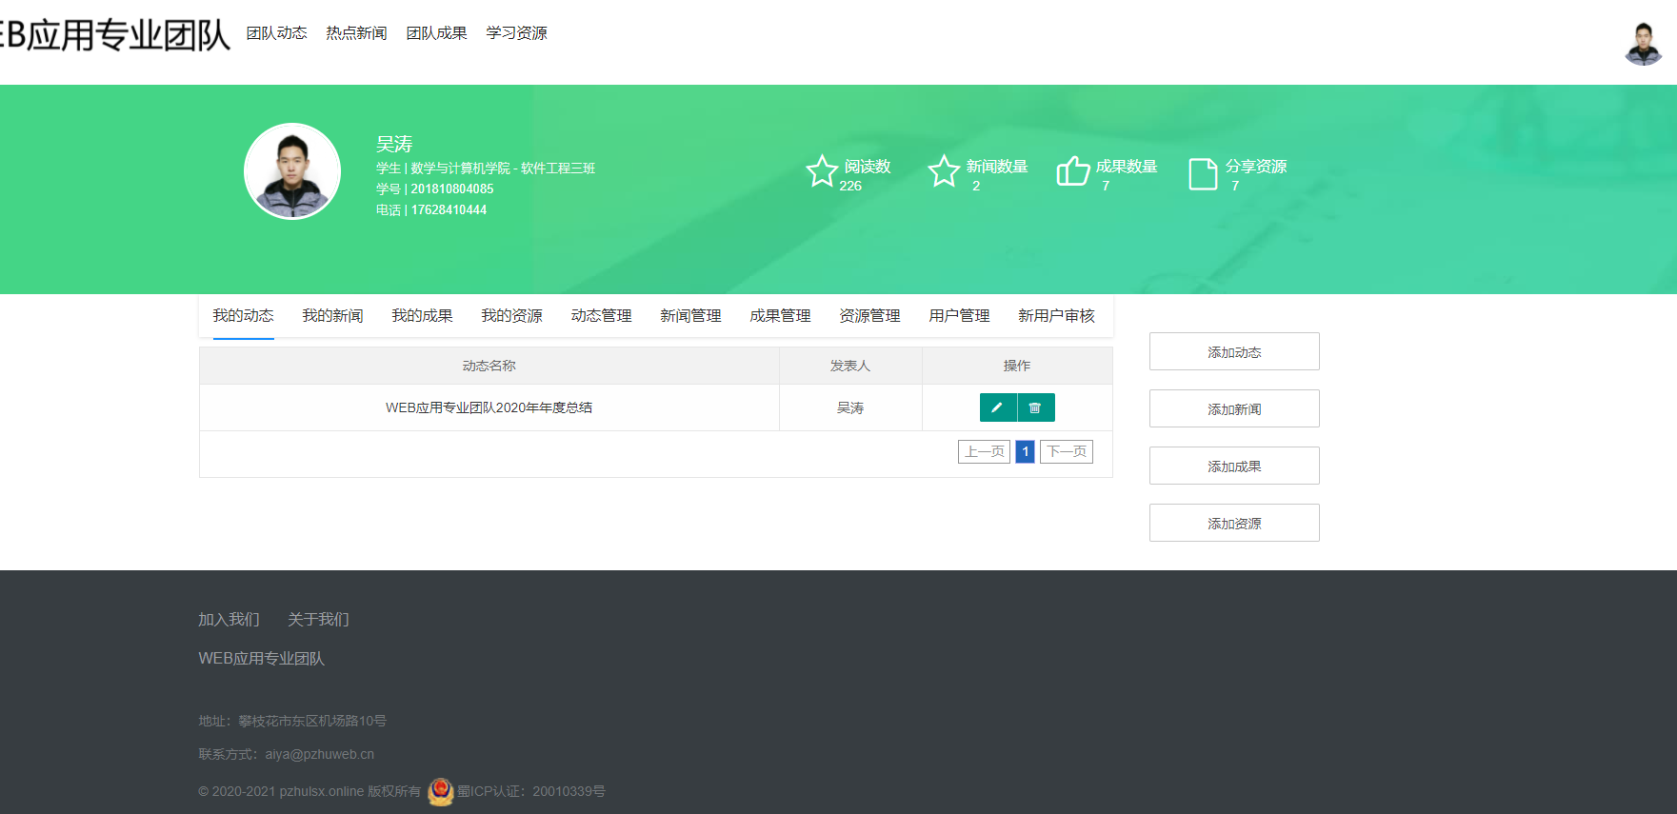
Task: Click the 加入我们 footer link
Action: point(229,620)
